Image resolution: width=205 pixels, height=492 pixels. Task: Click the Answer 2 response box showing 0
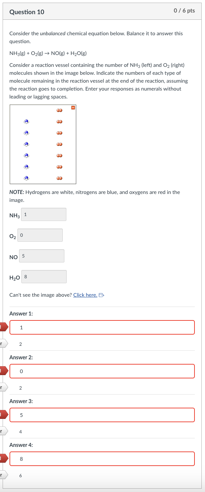(x=102, y=371)
